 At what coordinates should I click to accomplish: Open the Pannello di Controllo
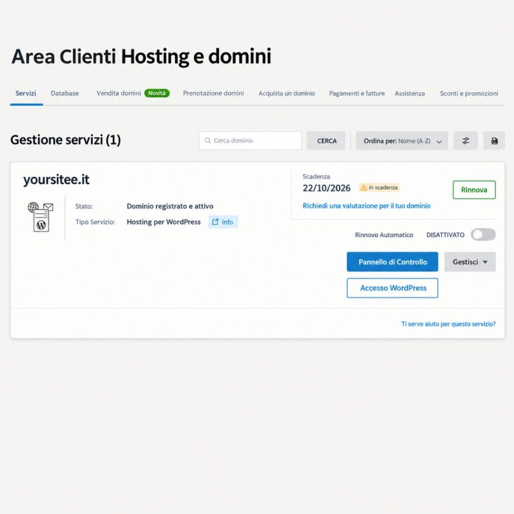393,262
